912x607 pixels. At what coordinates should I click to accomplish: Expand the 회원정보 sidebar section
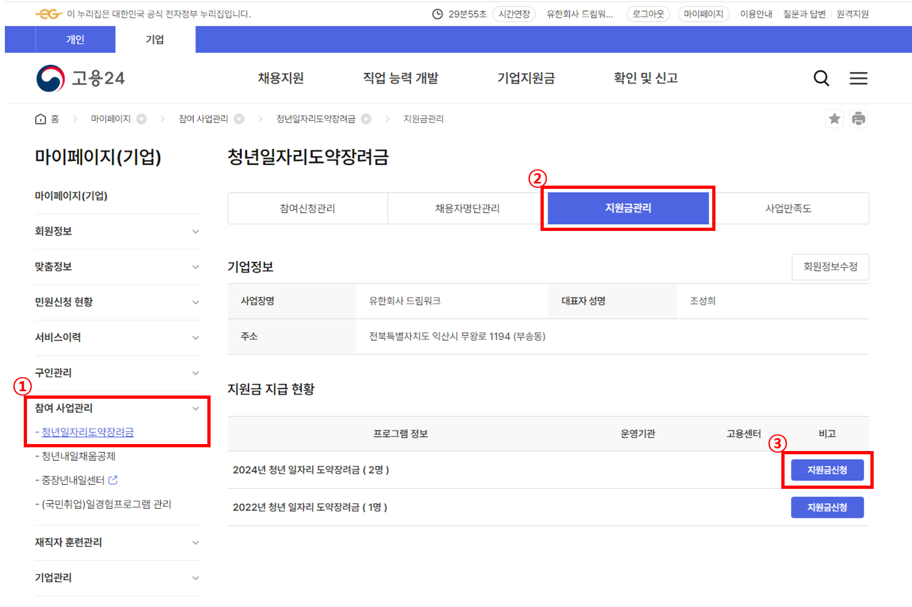coord(118,231)
